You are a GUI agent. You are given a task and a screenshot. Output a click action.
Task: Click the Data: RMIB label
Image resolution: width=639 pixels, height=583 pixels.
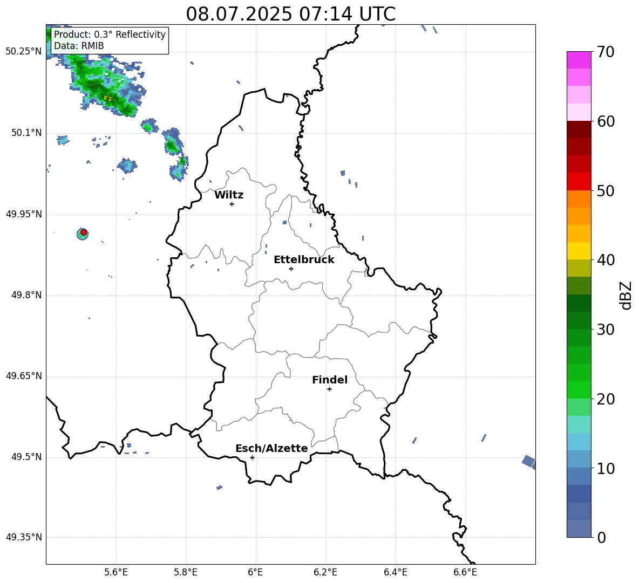tap(79, 46)
